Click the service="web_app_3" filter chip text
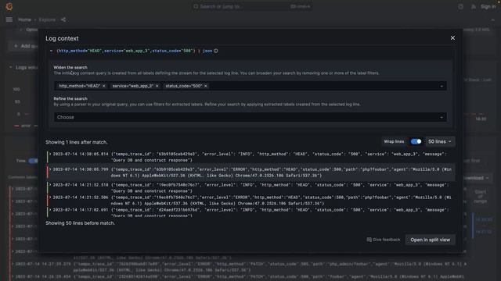This screenshot has height=281, width=501. click(132, 86)
